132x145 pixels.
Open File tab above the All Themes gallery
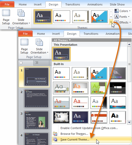(x=25, y=34)
